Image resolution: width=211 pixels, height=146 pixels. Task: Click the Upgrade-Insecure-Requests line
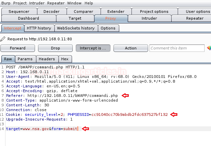tap(39, 119)
